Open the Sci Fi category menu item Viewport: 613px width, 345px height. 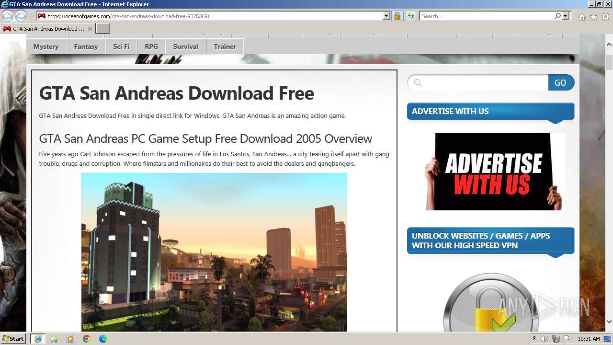(x=121, y=46)
